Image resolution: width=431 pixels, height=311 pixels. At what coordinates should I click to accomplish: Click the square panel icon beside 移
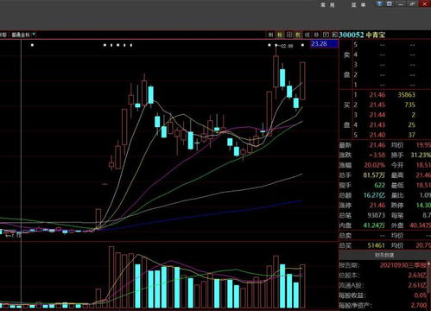pyautogui.click(x=326, y=35)
